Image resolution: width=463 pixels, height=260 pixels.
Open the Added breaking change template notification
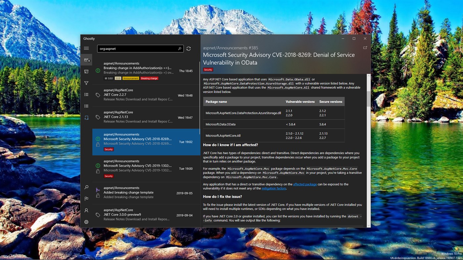(146, 193)
